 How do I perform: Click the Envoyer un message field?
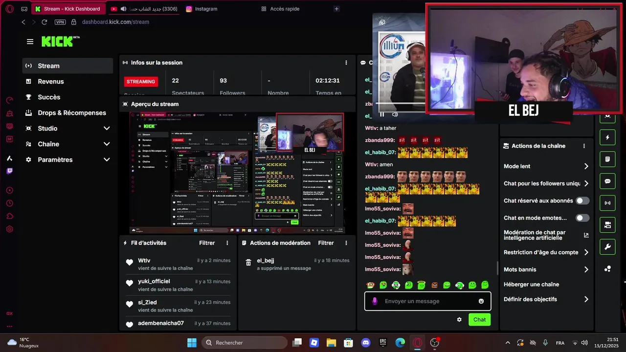click(x=428, y=301)
